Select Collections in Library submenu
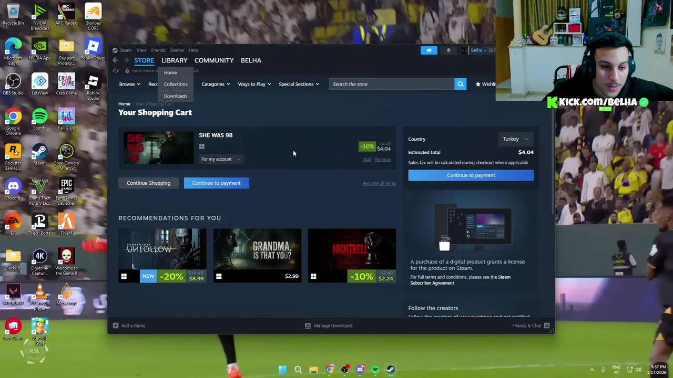Image resolution: width=673 pixels, height=378 pixels. pyautogui.click(x=176, y=84)
